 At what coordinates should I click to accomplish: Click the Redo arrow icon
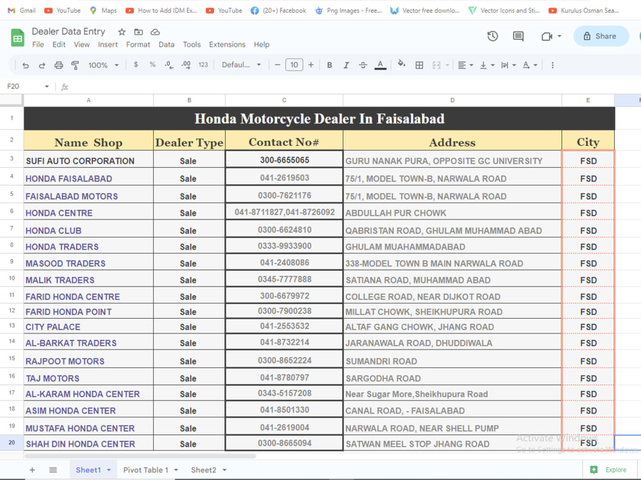[x=42, y=65]
